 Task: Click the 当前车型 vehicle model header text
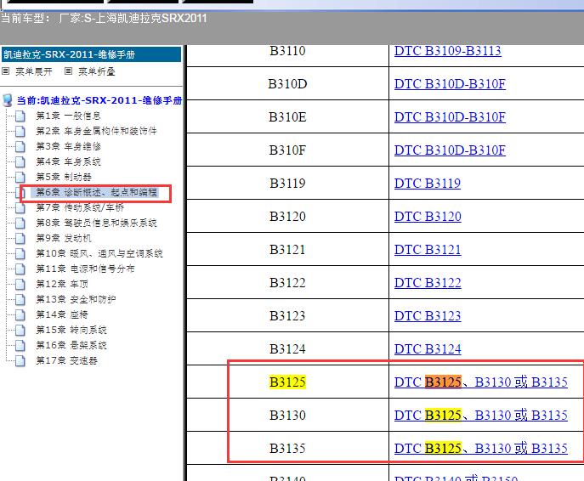coord(104,18)
